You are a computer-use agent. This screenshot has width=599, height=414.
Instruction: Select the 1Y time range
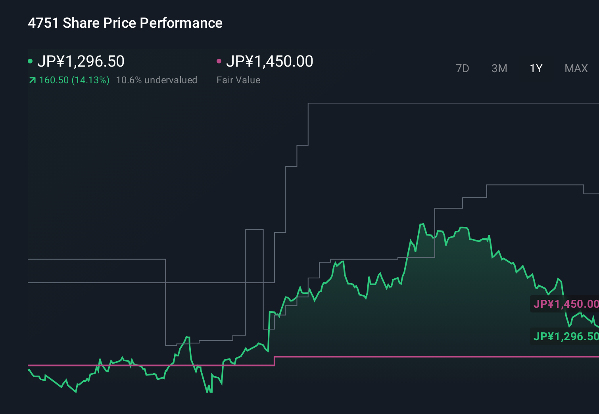click(x=536, y=68)
